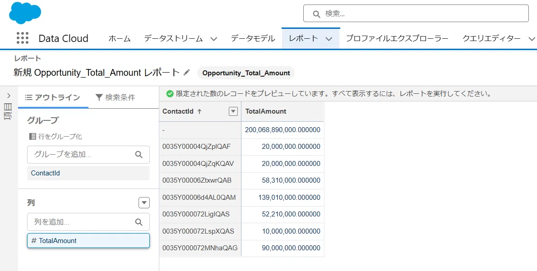Click the Data Cloud app name

tap(63, 38)
